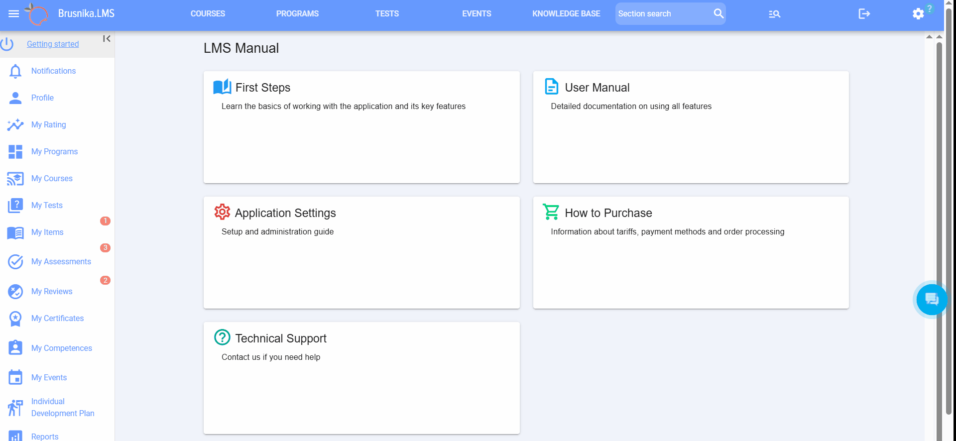Click the How to Purchase cart icon
The image size is (956, 441).
(551, 212)
